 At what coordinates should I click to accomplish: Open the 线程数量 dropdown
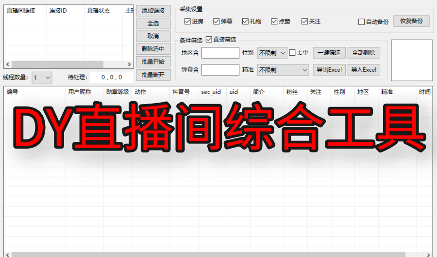(42, 77)
